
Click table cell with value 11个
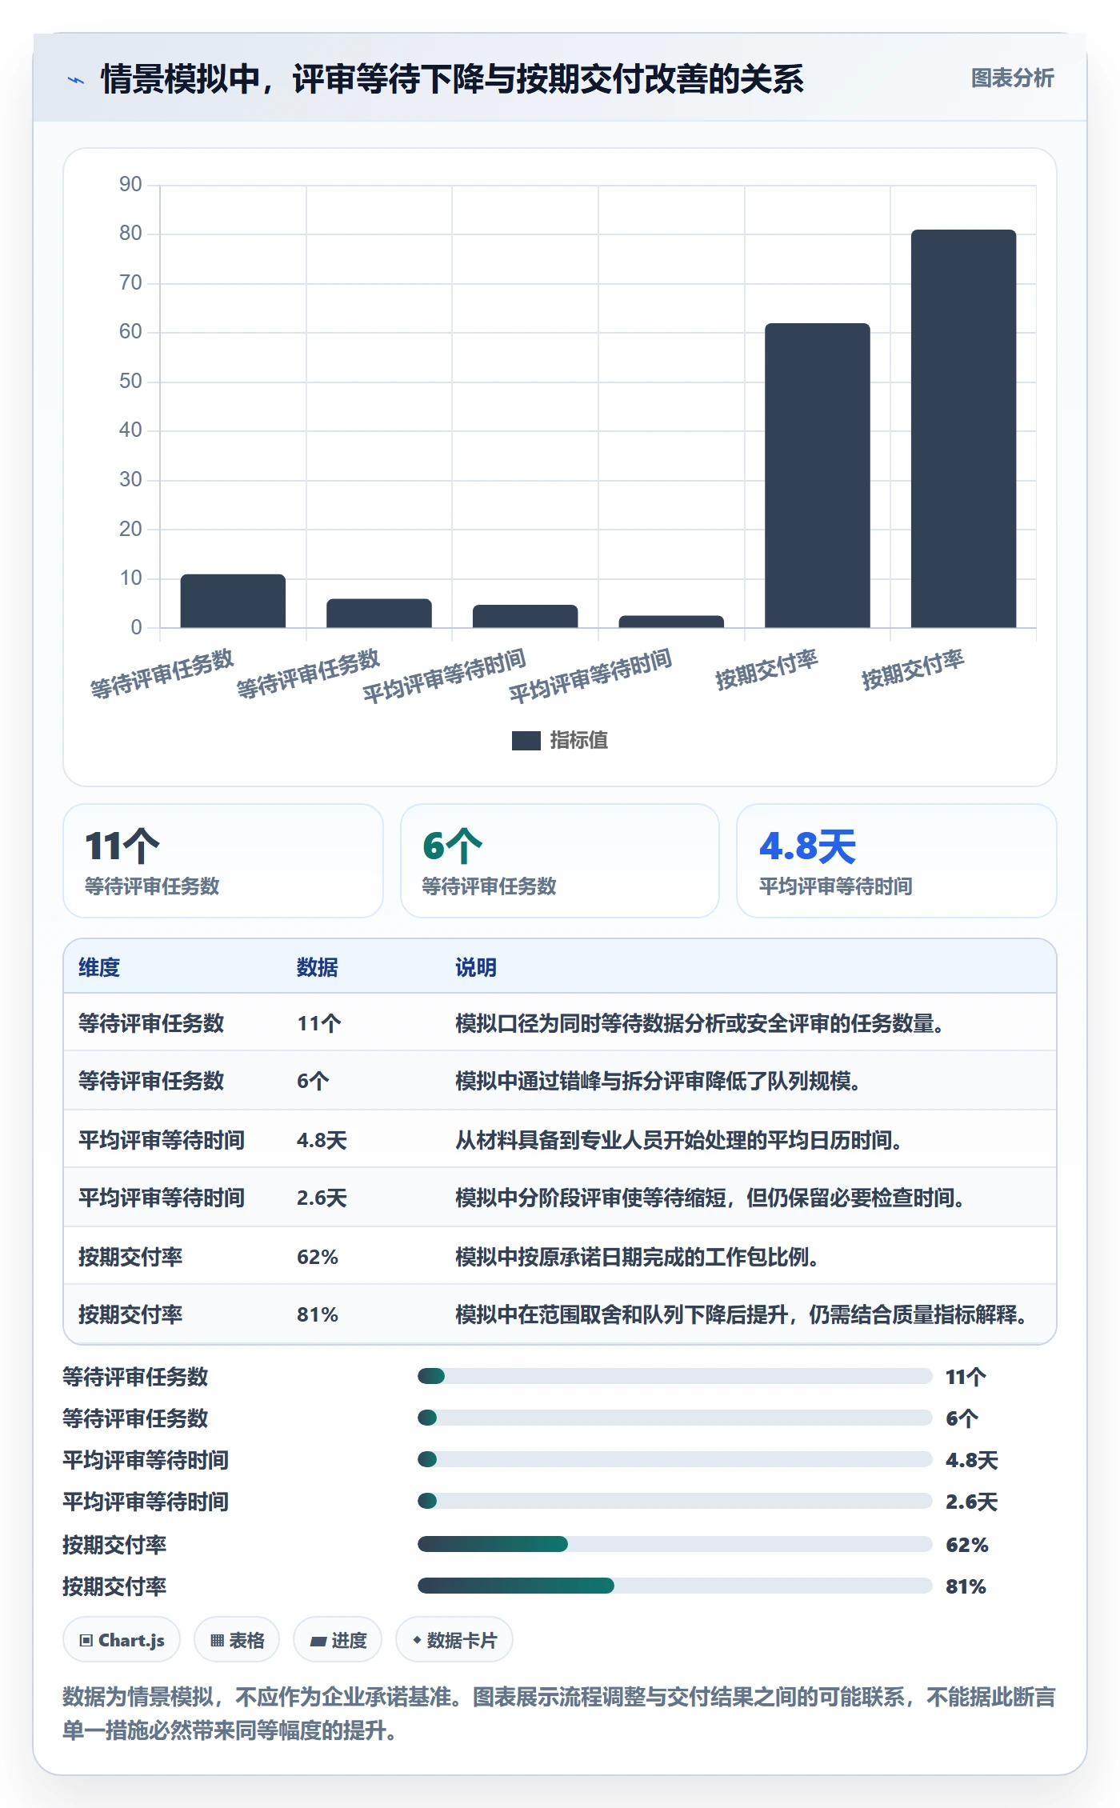pos(319,1023)
